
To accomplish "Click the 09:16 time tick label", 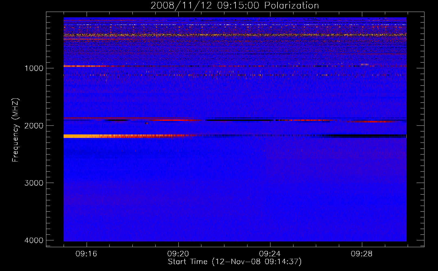I will pos(86,254).
